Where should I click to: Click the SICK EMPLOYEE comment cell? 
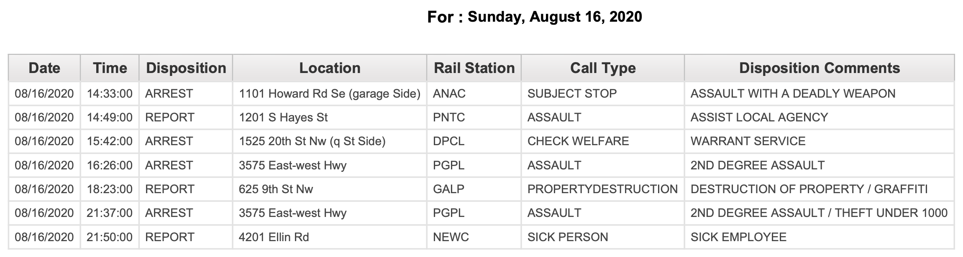pyautogui.click(x=820, y=237)
